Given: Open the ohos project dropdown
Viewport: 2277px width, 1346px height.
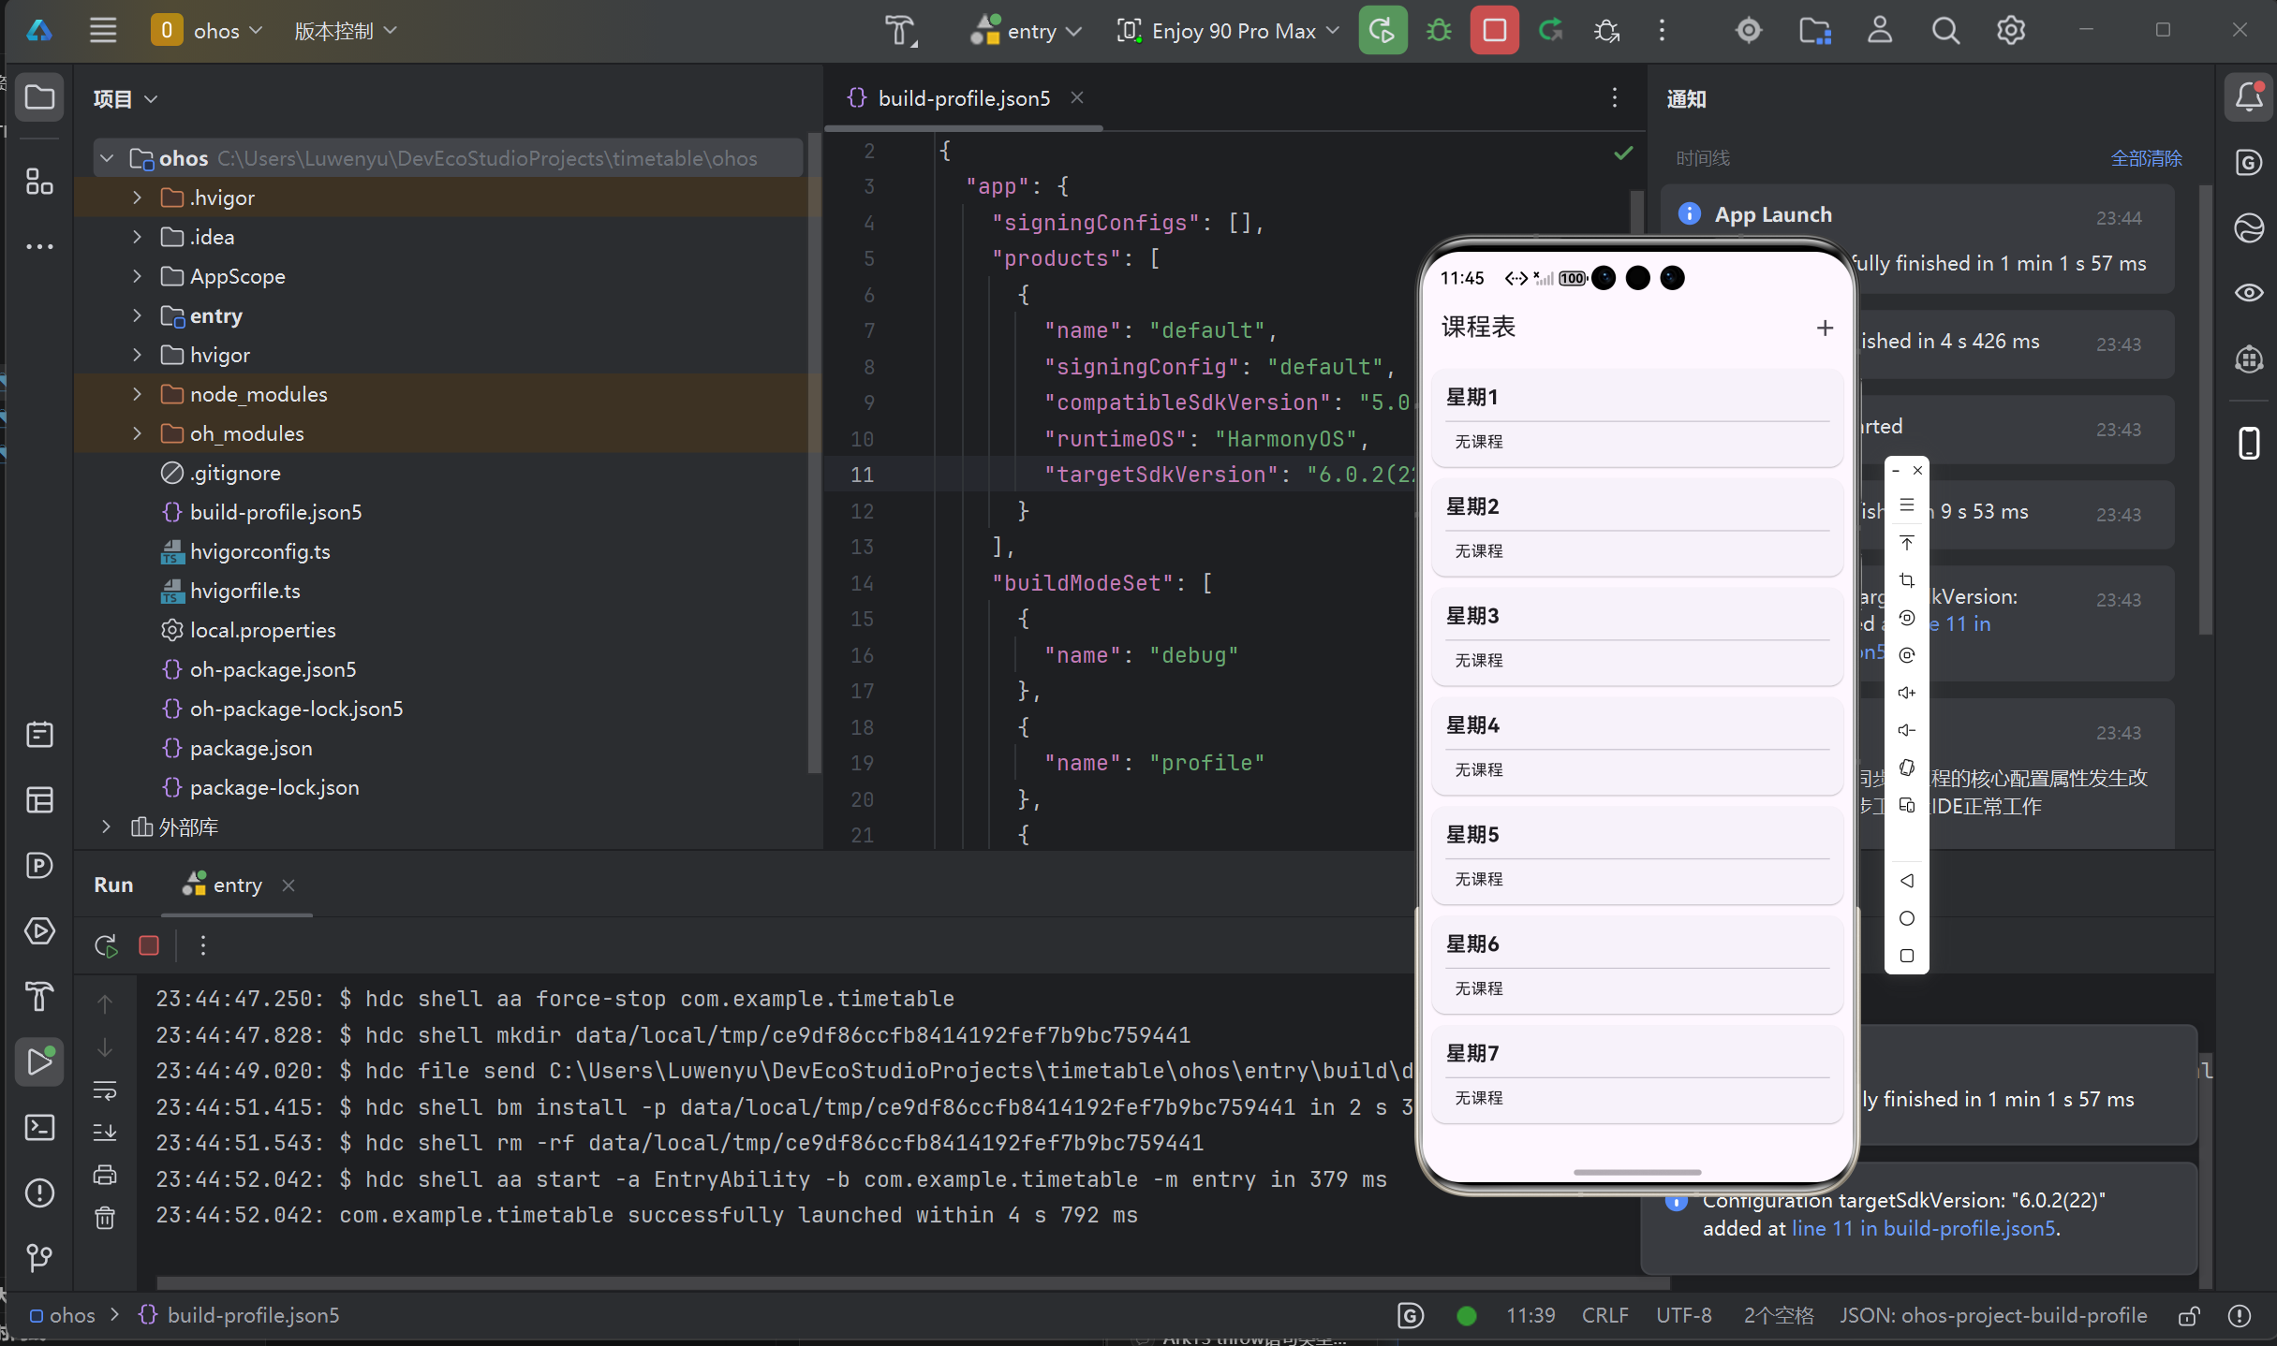Looking at the screenshot, I should (208, 30).
